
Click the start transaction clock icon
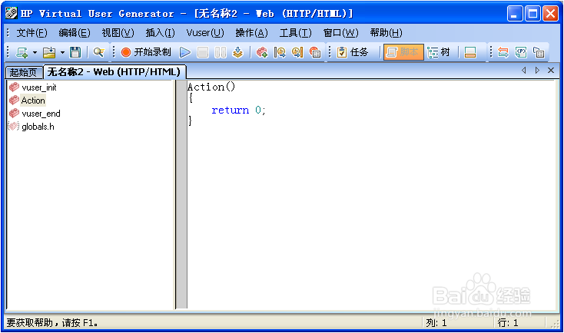(x=280, y=52)
